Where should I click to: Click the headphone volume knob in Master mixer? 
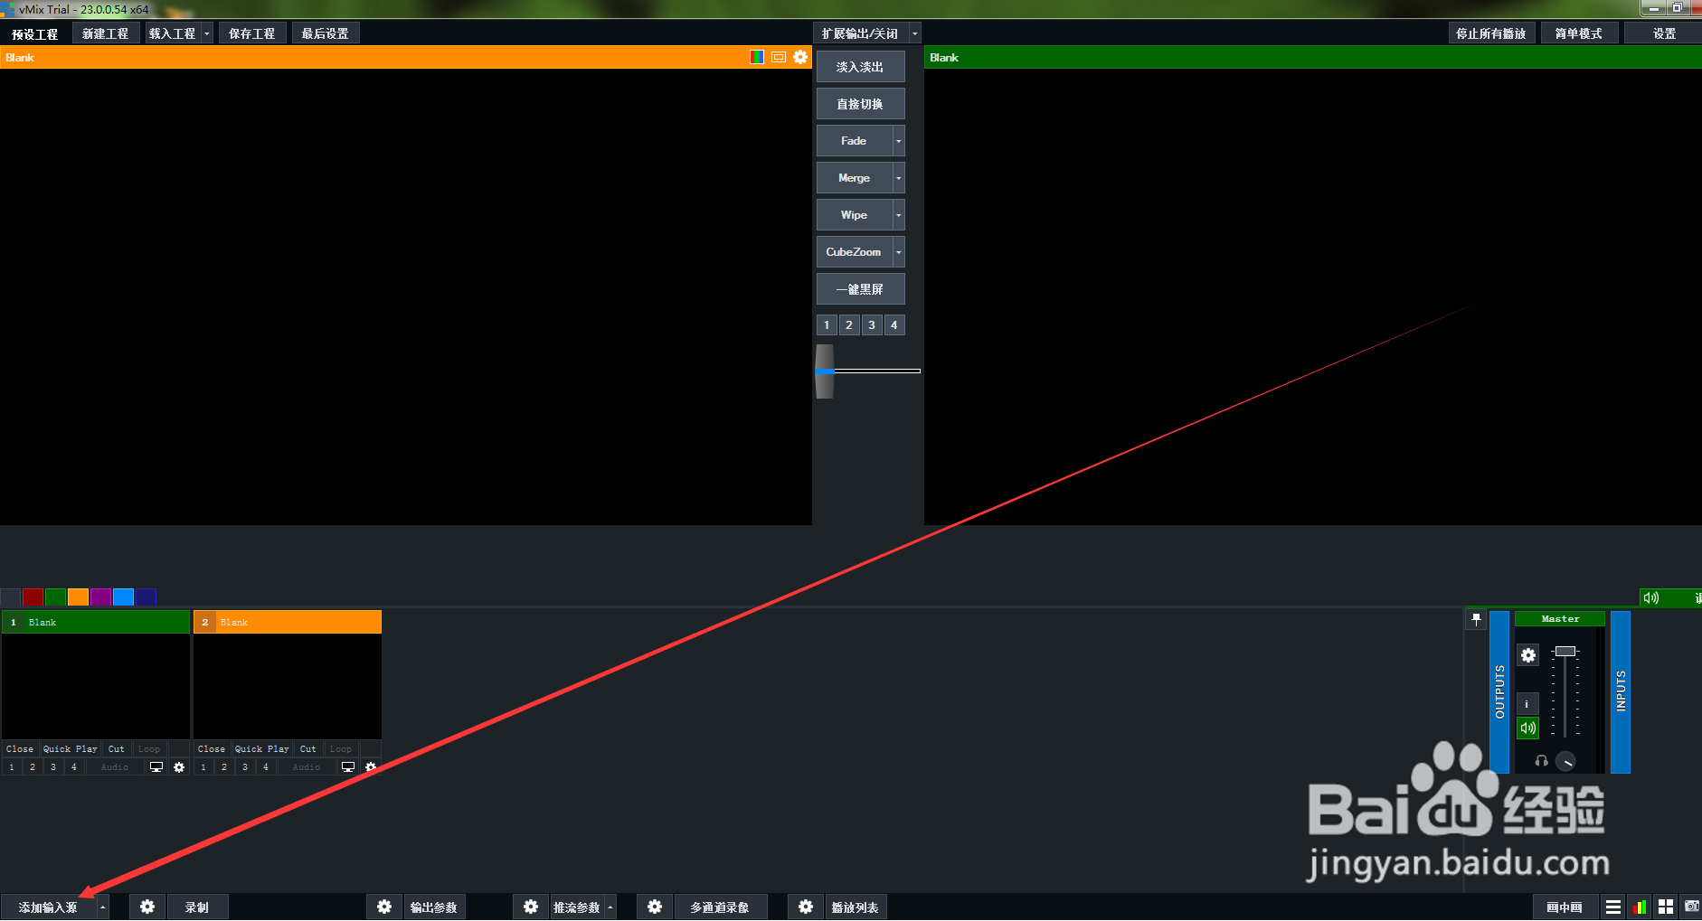[x=1566, y=761]
